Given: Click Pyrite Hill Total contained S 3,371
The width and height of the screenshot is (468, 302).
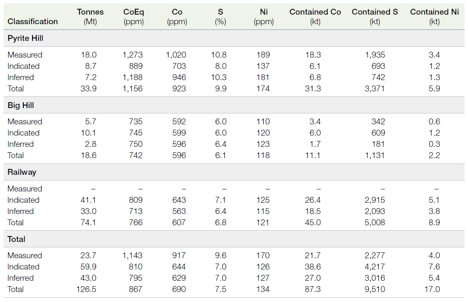Looking at the screenshot, I should (x=375, y=88).
